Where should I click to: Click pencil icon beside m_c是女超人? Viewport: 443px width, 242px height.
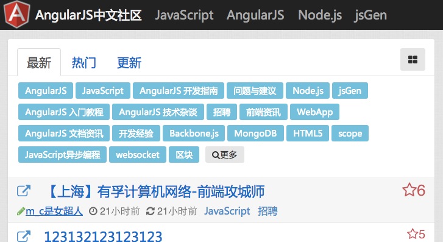click(x=21, y=211)
